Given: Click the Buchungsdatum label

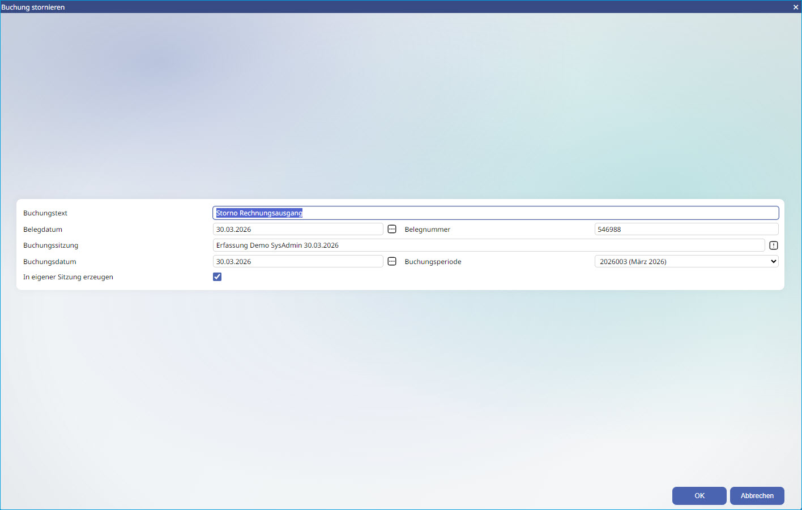Looking at the screenshot, I should coord(50,262).
